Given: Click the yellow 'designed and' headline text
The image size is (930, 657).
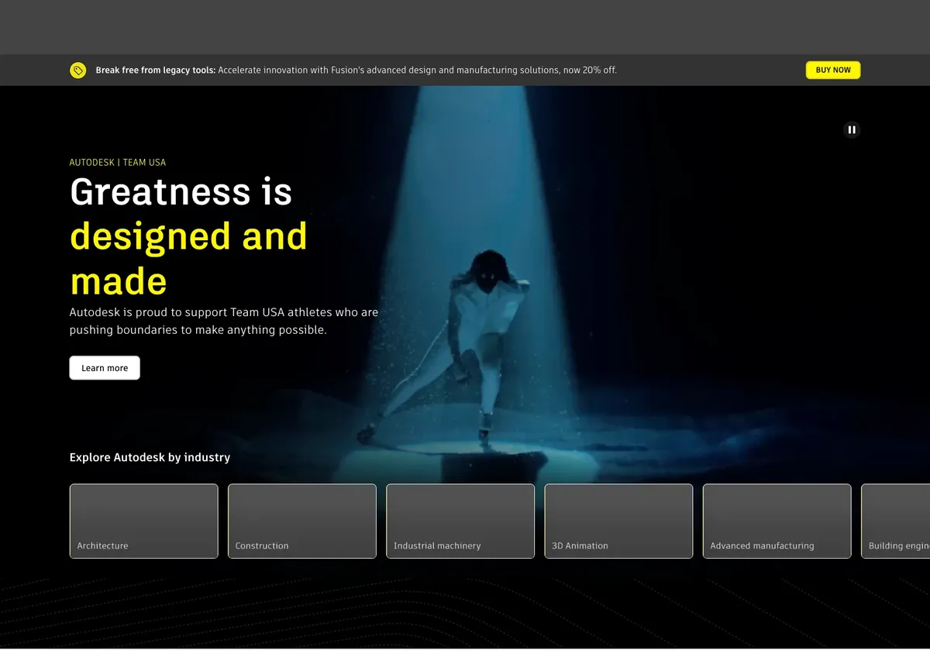Looking at the screenshot, I should (x=188, y=236).
